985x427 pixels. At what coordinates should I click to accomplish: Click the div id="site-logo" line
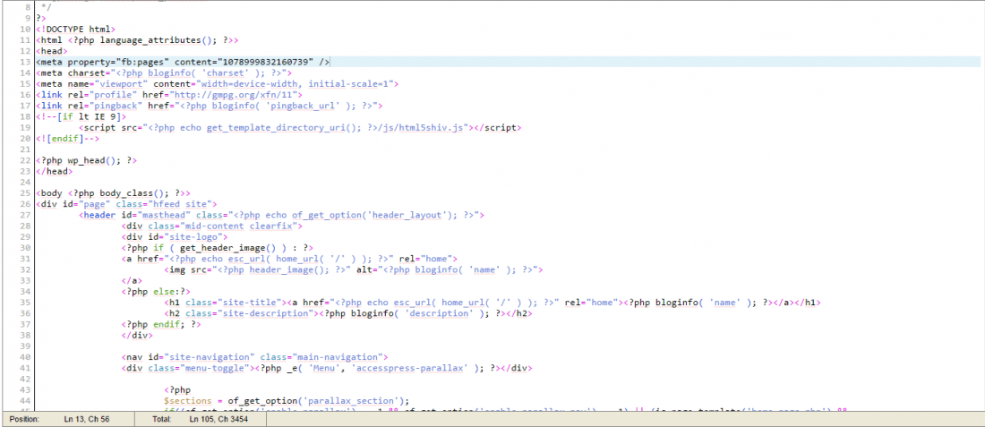[174, 236]
